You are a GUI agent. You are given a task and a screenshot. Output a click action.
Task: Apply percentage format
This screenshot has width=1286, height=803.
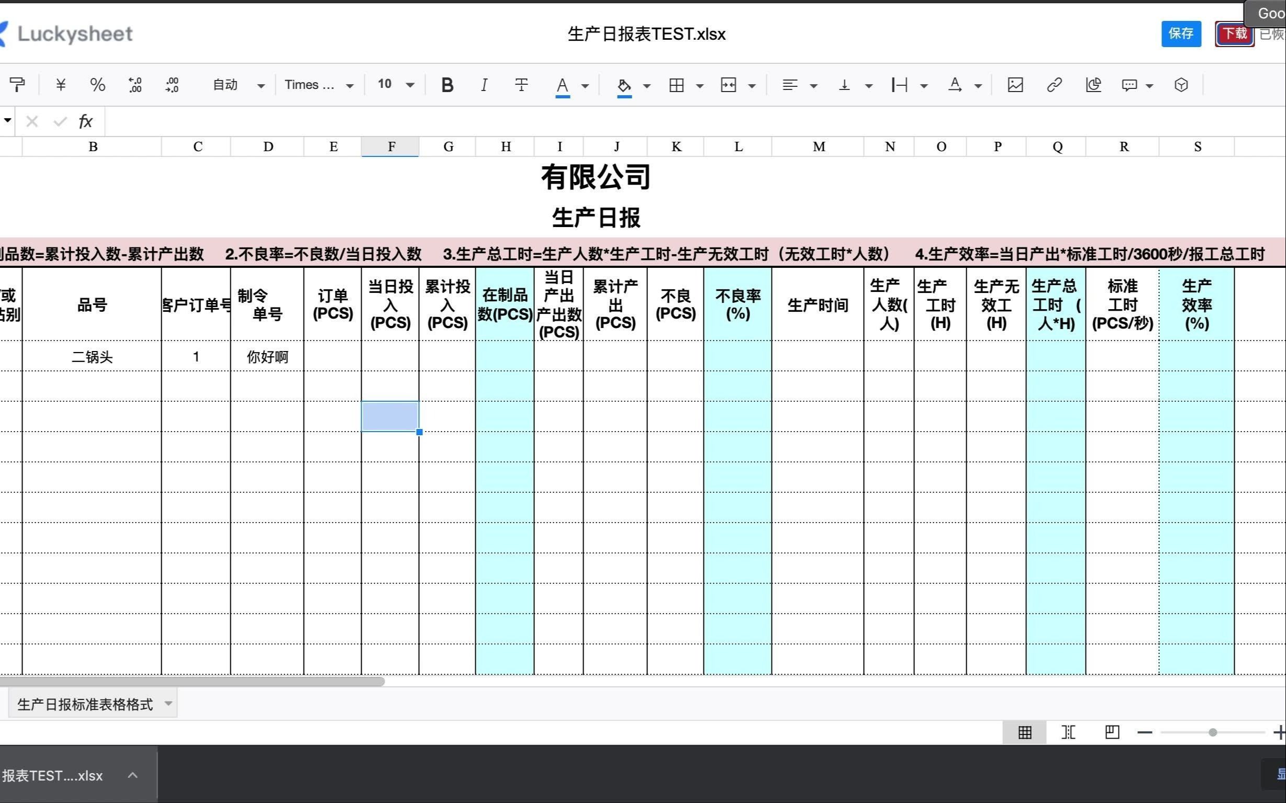coord(98,84)
